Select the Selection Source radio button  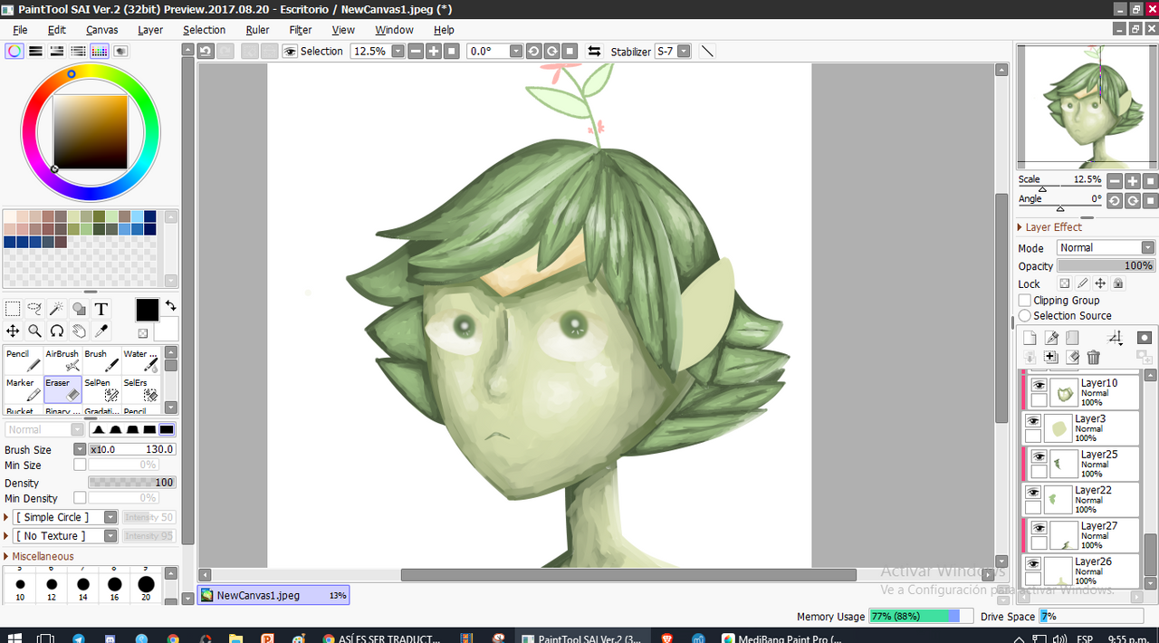[x=1025, y=316]
